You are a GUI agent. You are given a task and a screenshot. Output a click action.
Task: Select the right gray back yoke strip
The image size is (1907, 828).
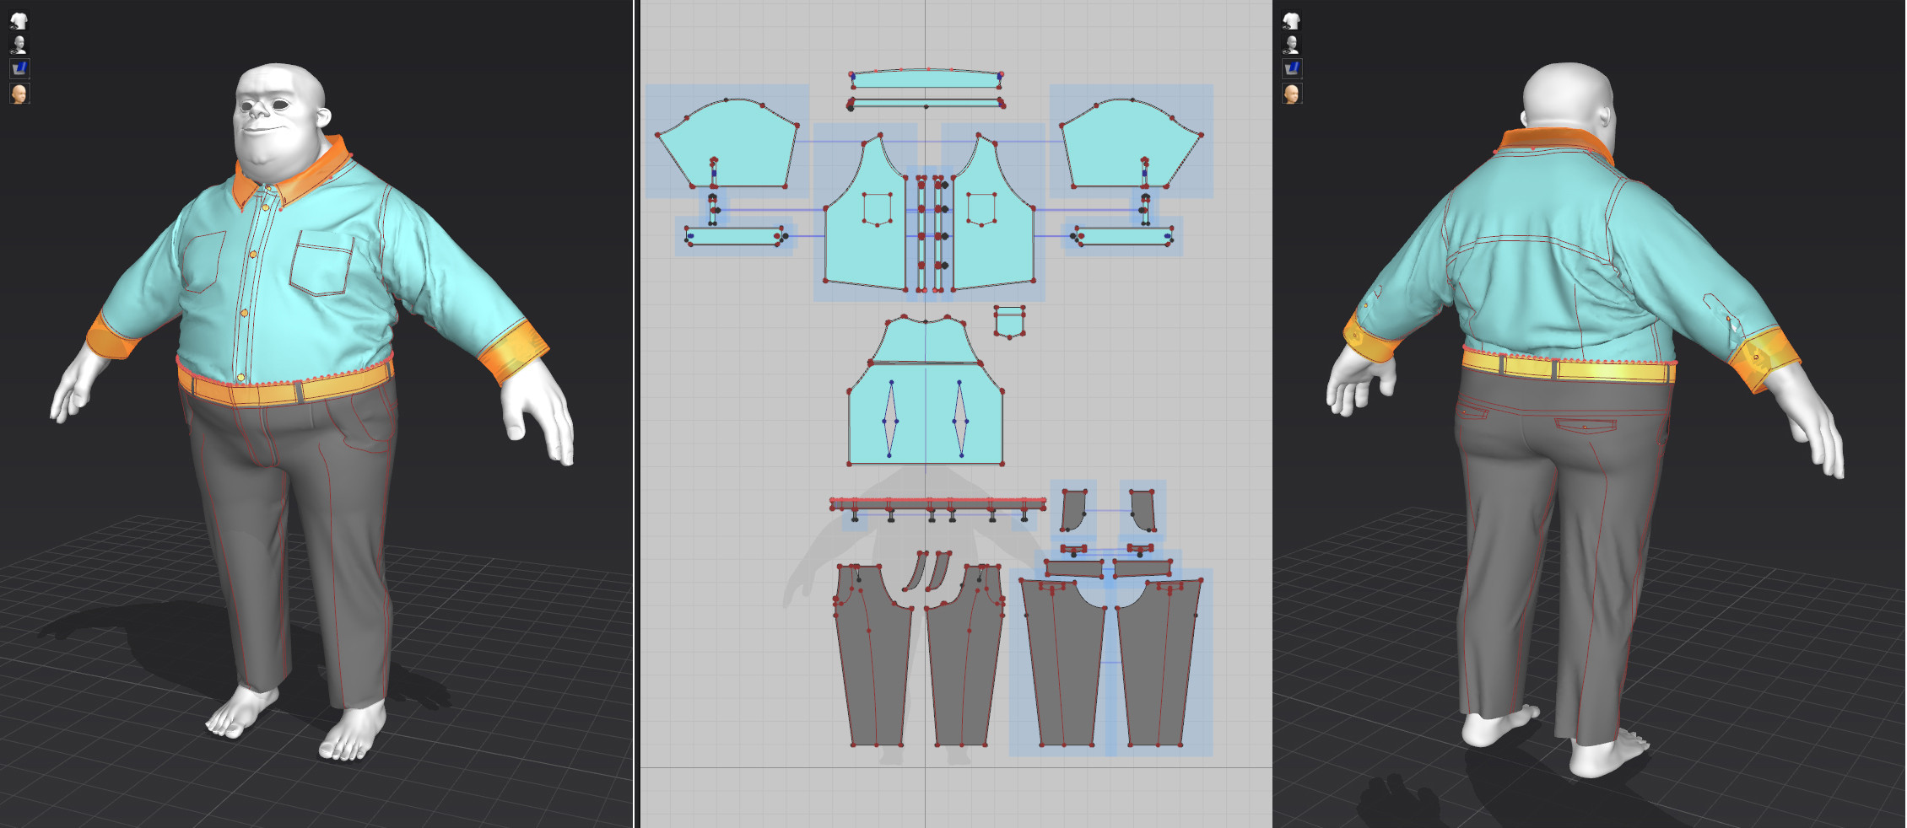point(1143,568)
